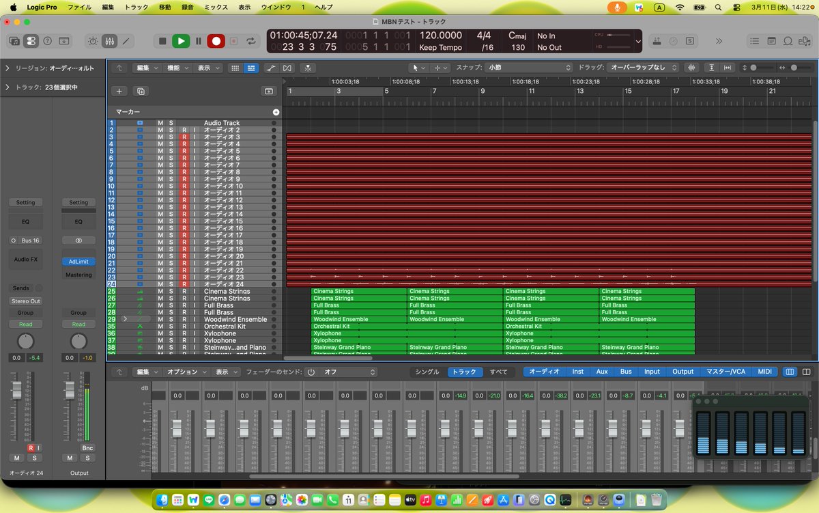The width and height of the screenshot is (819, 513).
Task: Open the Toolbar download-tray button
Action: pos(63,41)
